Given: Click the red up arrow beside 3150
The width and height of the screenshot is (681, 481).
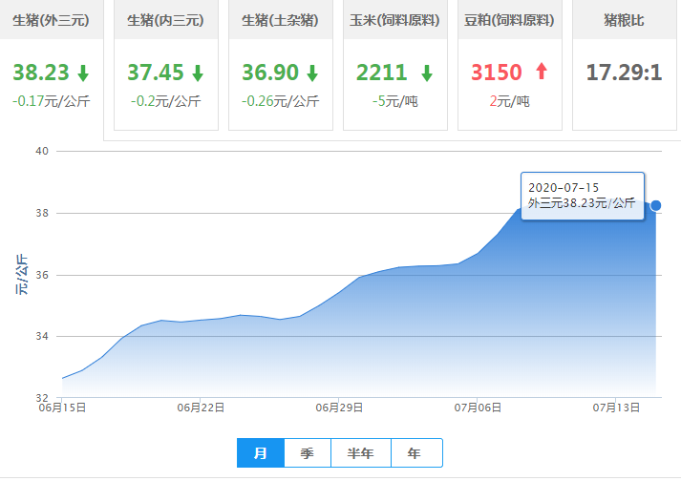Looking at the screenshot, I should coord(542,73).
